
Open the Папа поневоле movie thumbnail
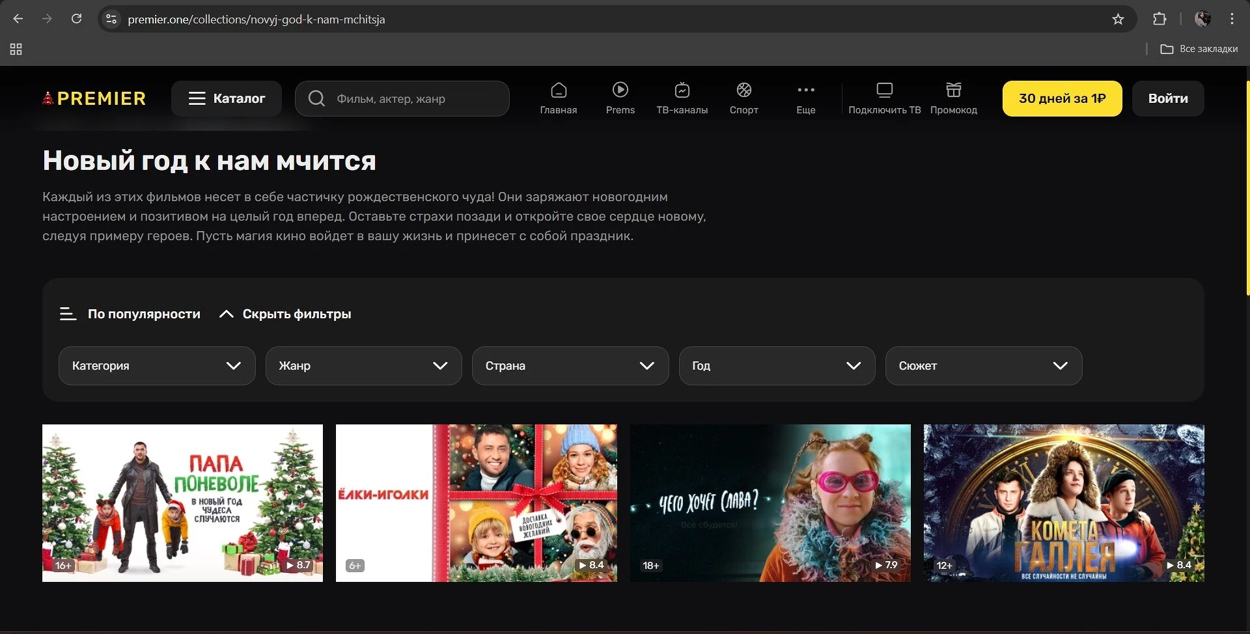pos(182,503)
